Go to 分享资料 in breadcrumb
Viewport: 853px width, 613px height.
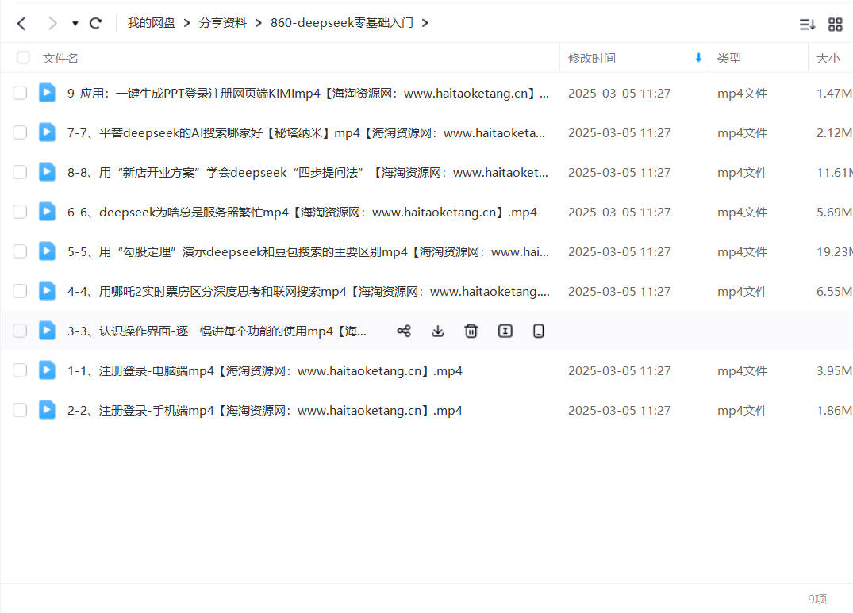[222, 23]
